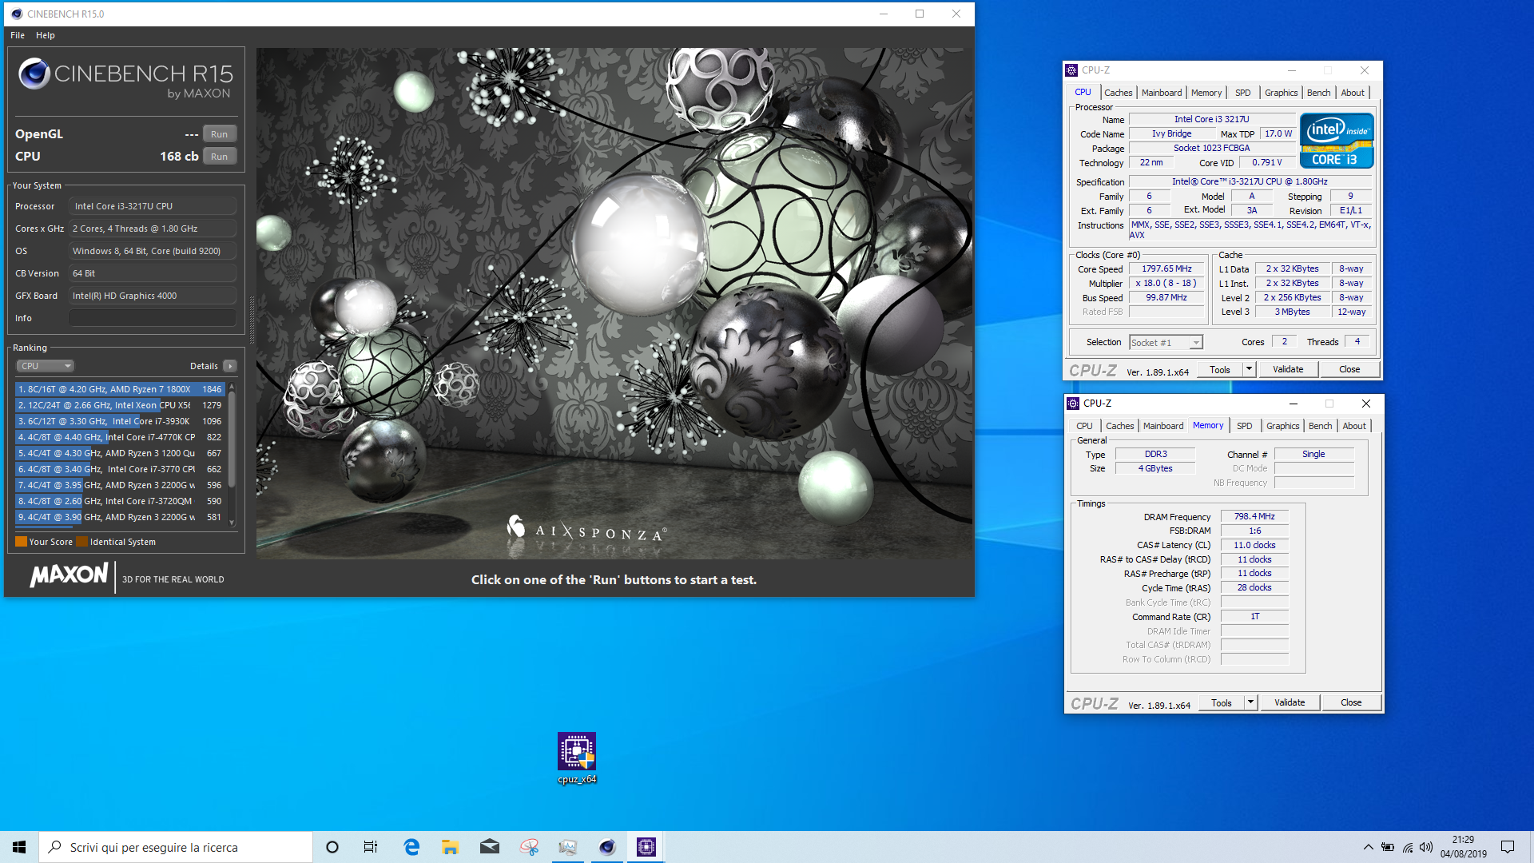Open Bench tab in upper CPU-Z
The height and width of the screenshot is (863, 1534).
tap(1318, 93)
